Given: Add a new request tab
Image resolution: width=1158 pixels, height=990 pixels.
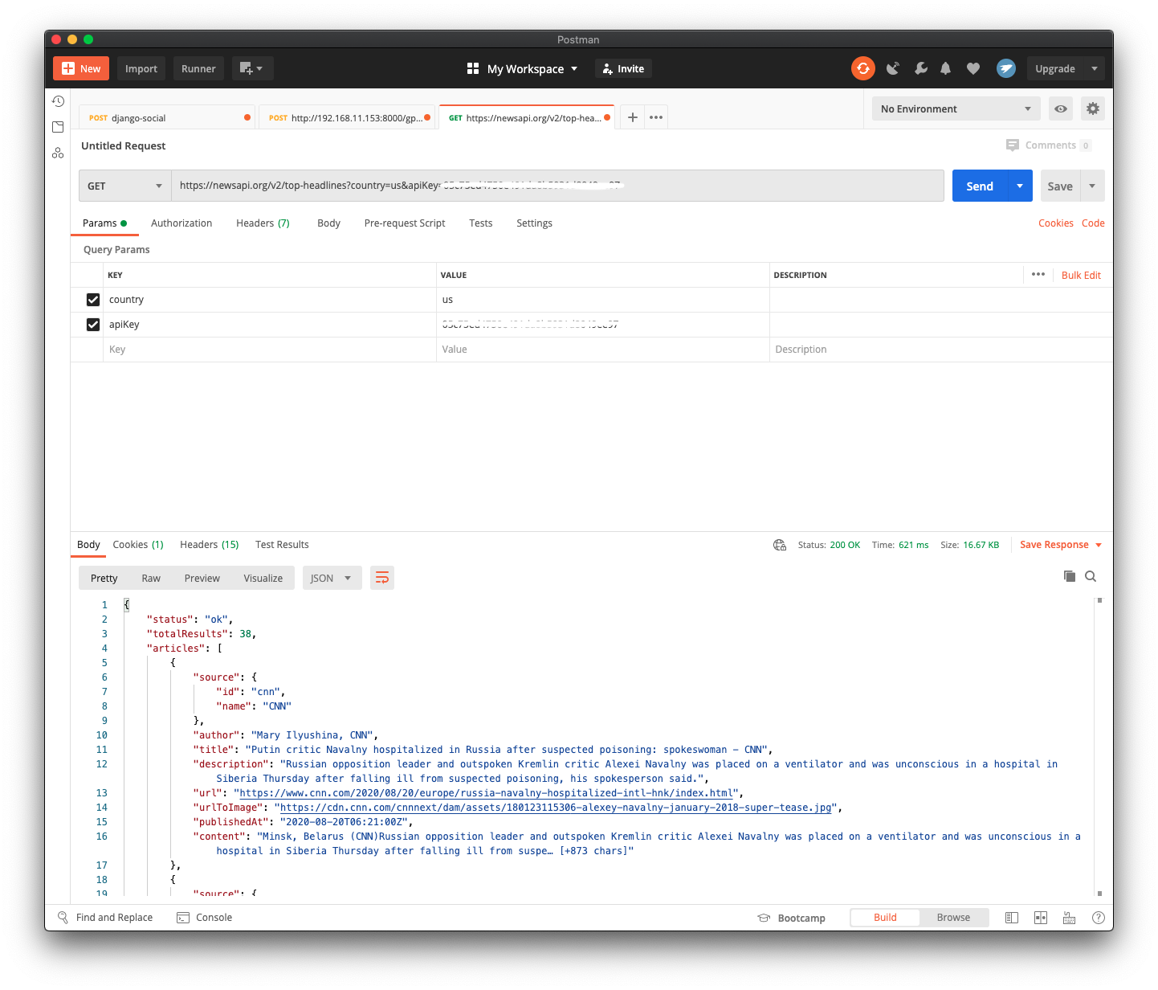Looking at the screenshot, I should click(633, 117).
